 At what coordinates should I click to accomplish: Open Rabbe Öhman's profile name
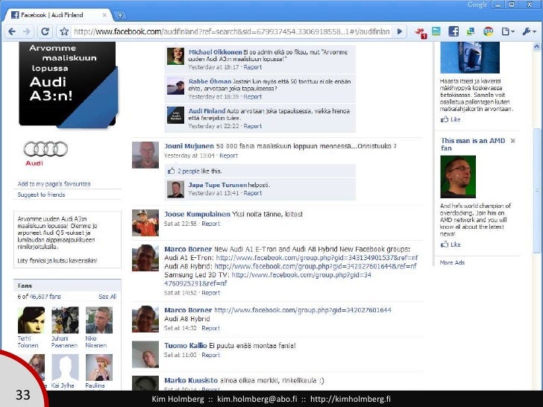(210, 81)
